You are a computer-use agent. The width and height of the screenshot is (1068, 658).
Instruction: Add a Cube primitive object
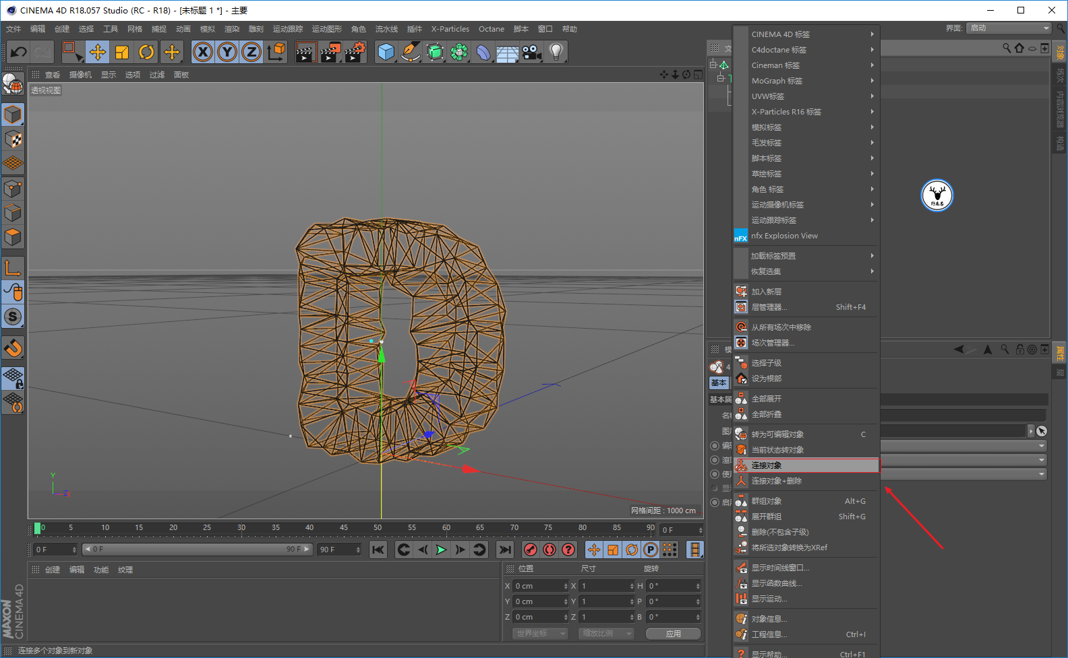click(386, 52)
